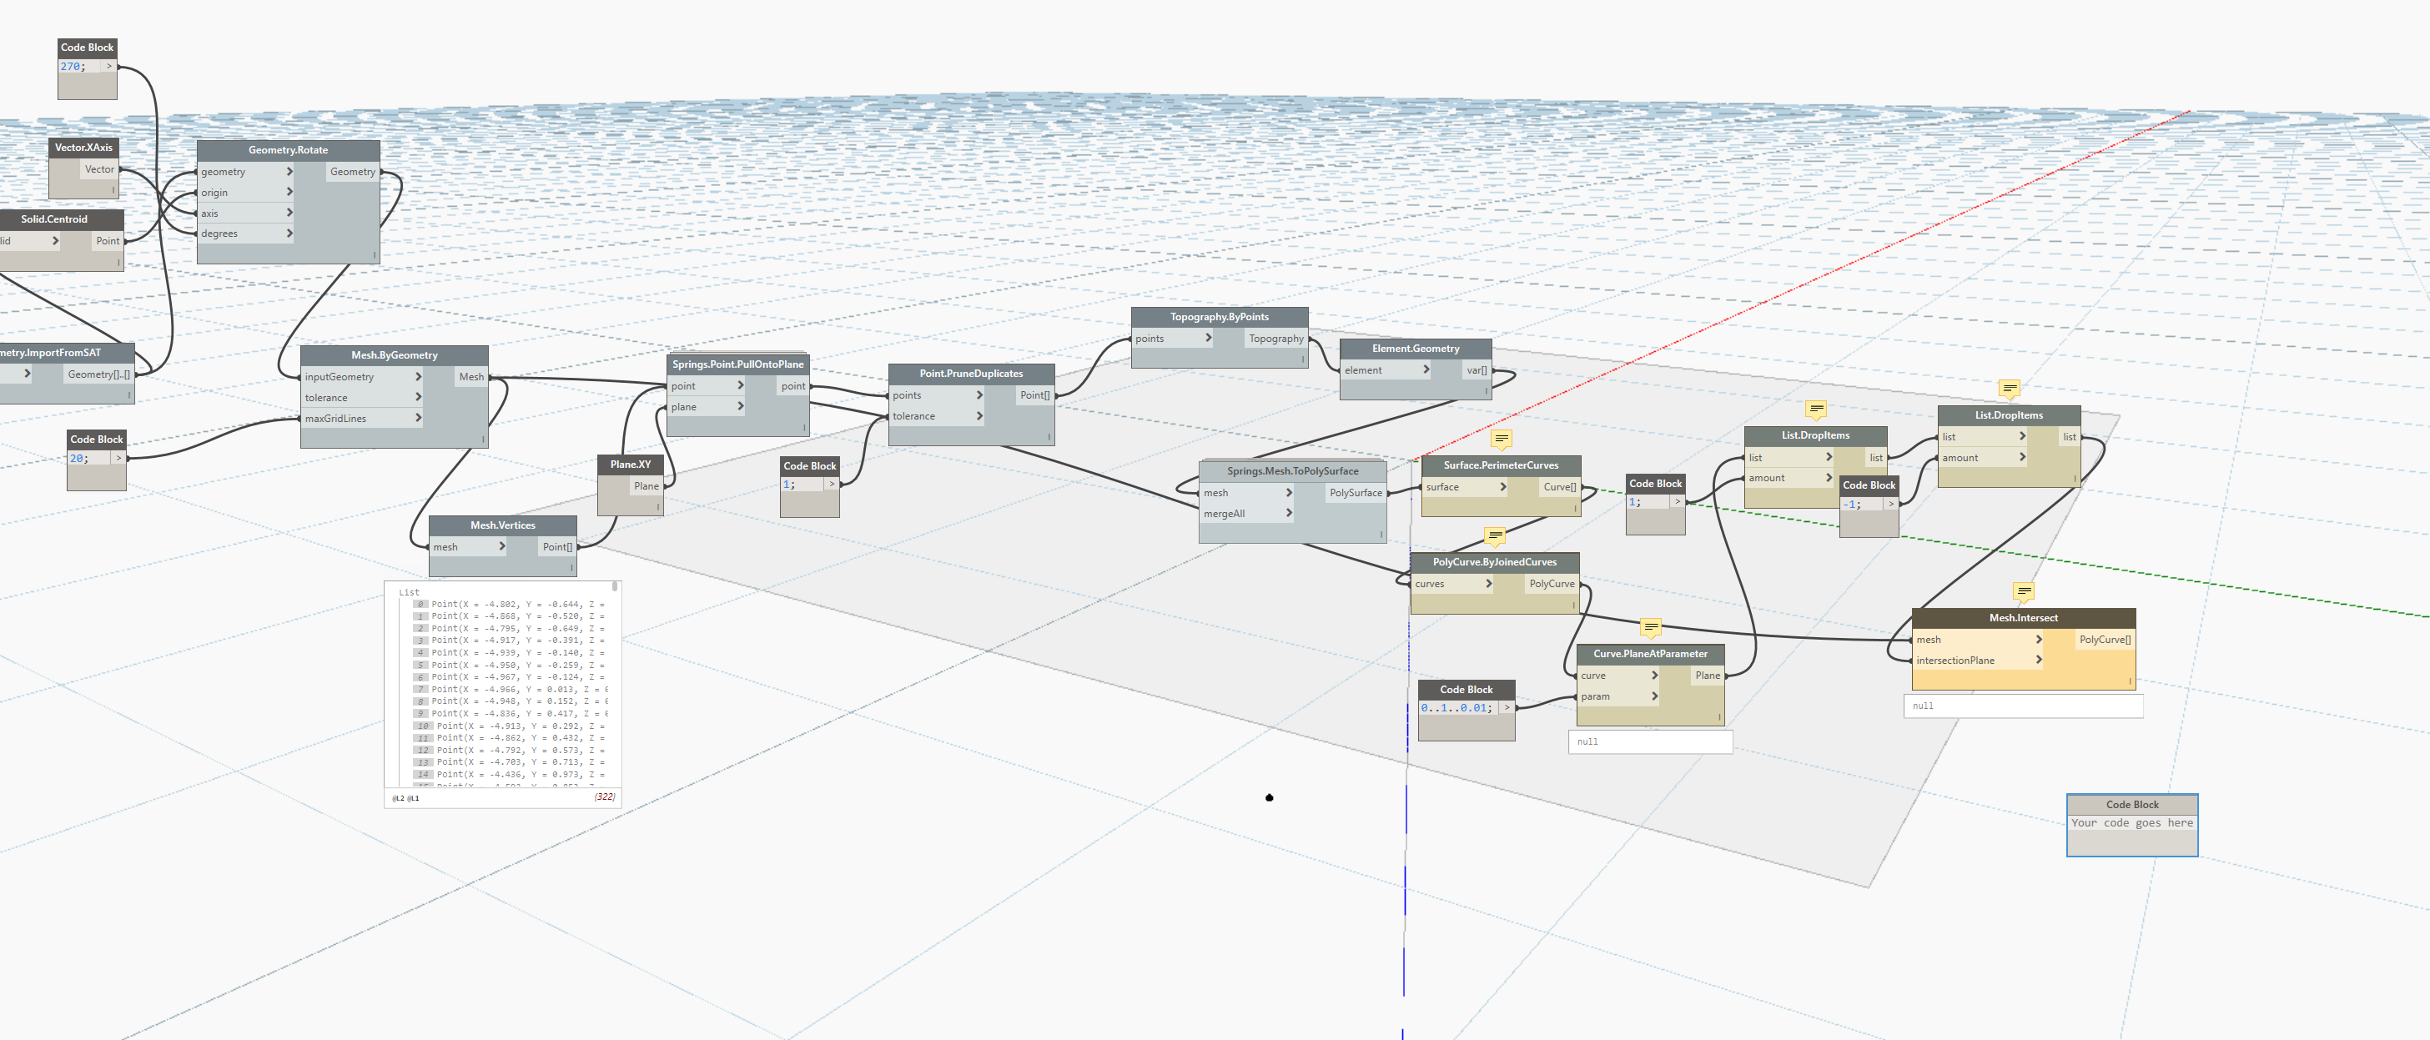Click the output arrow of the 270 Code Block
The width and height of the screenshot is (2430, 1040).
click(110, 66)
